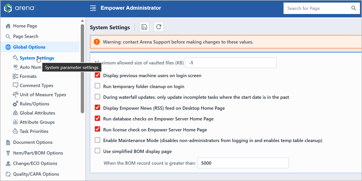The height and width of the screenshot is (181, 362).
Task: Disable Run database checks on Server Home
Action: click(x=97, y=118)
